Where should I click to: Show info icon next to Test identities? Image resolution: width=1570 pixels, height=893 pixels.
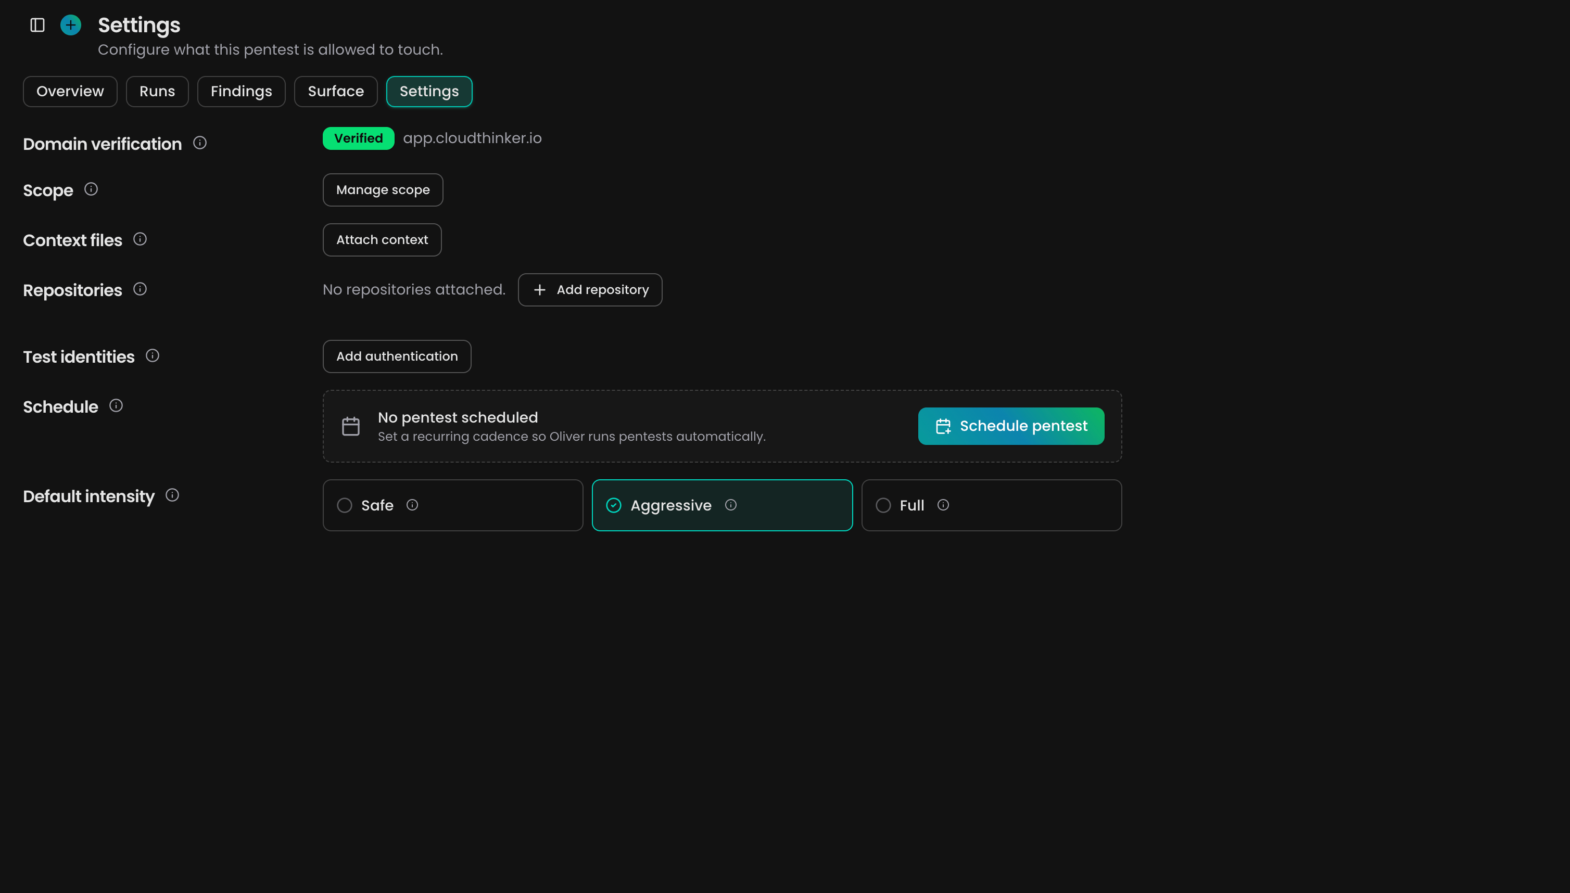(153, 356)
